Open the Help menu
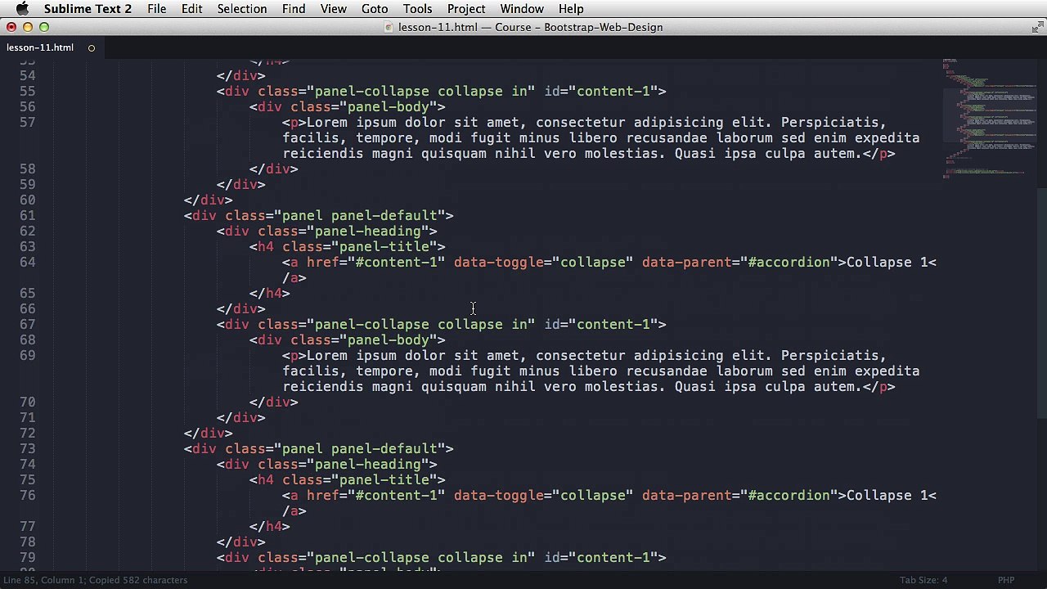The width and height of the screenshot is (1047, 589). pos(571,9)
